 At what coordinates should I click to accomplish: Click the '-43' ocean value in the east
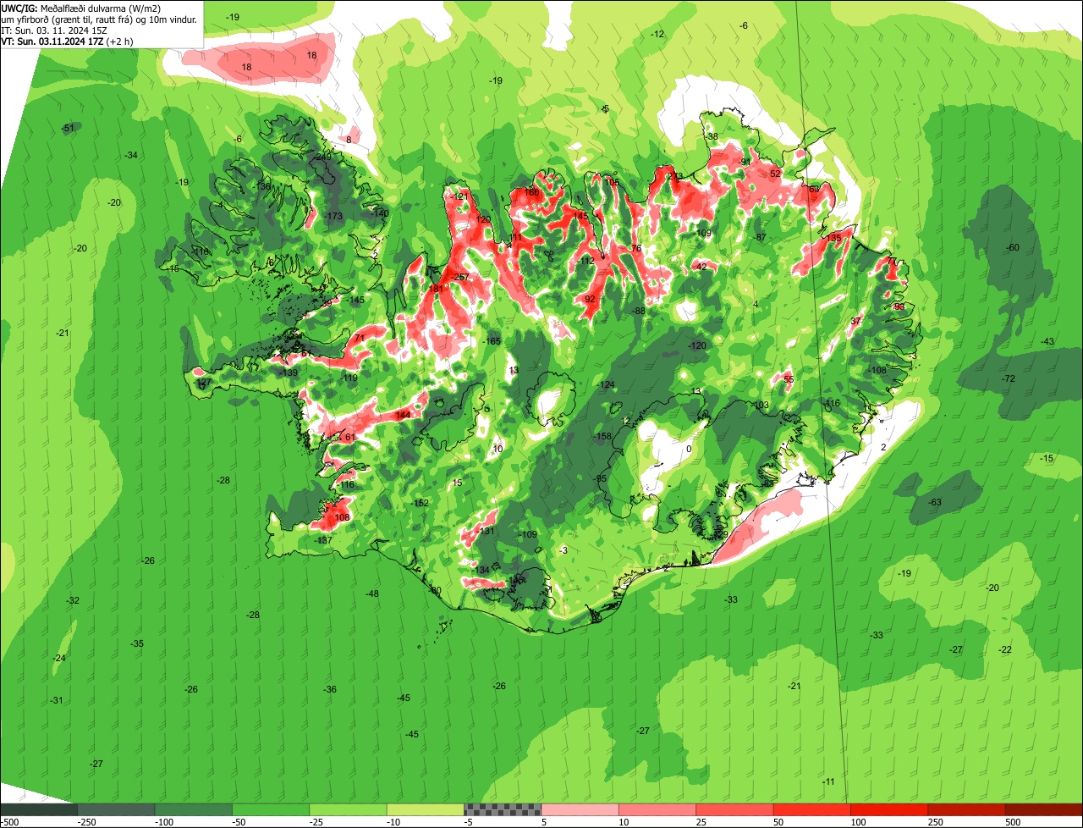(1047, 341)
